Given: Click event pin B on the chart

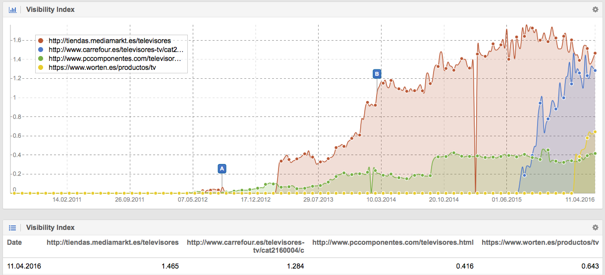Looking at the screenshot, I should pyautogui.click(x=377, y=74).
